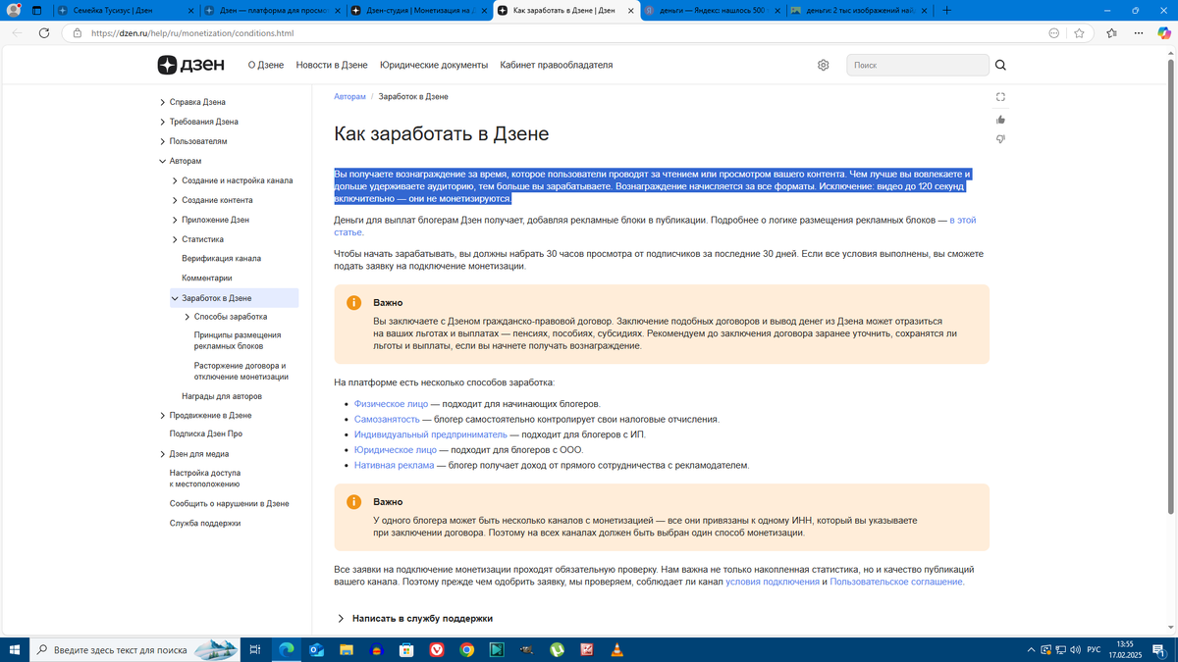
Task: Open Подписка Дзен Про in sidebar
Action: 206,433
